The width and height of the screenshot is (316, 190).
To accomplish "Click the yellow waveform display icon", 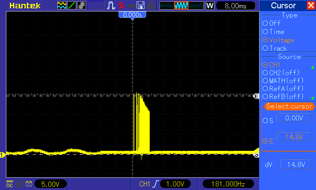I will click(x=62, y=6).
